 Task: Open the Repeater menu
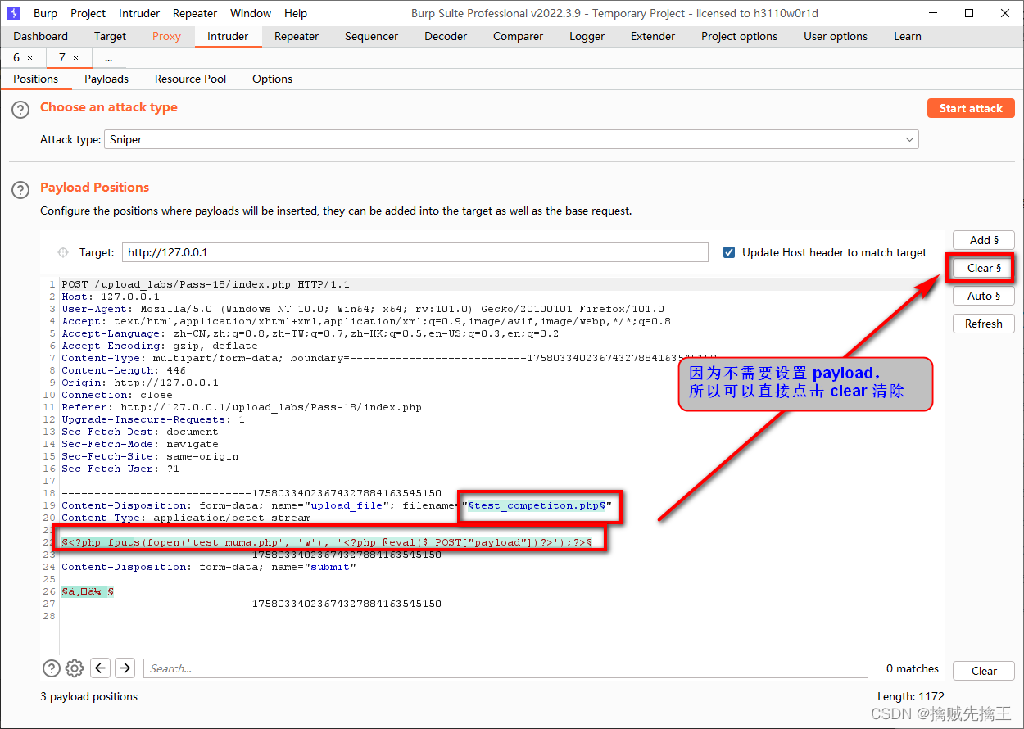coord(195,13)
